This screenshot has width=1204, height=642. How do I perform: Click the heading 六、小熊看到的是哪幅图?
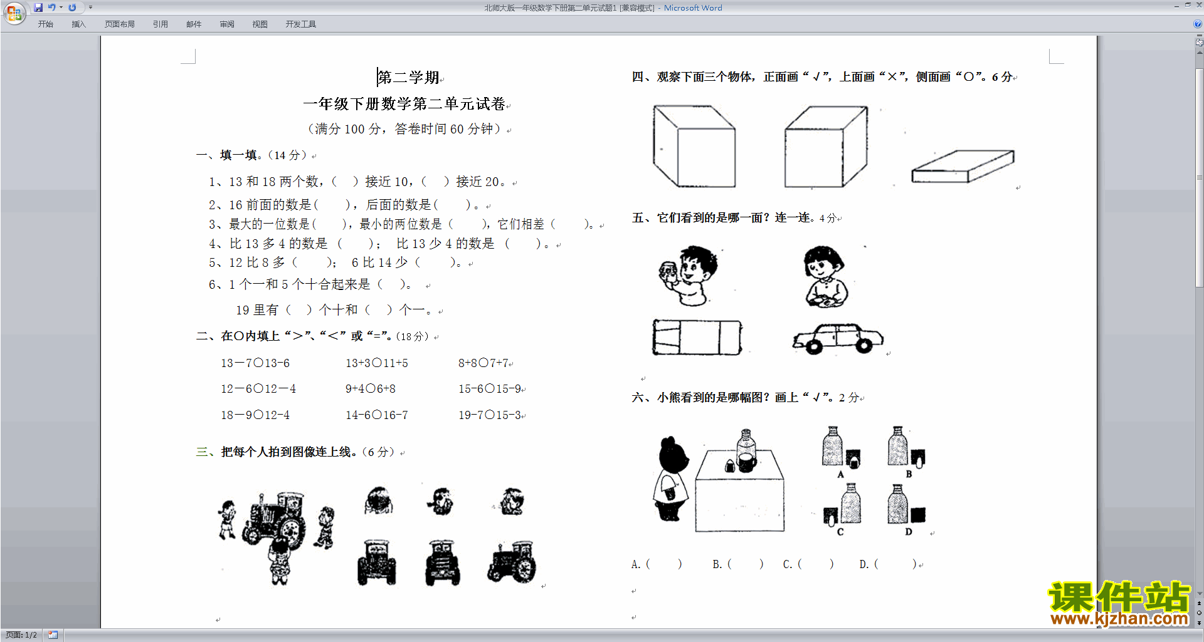coord(746,398)
